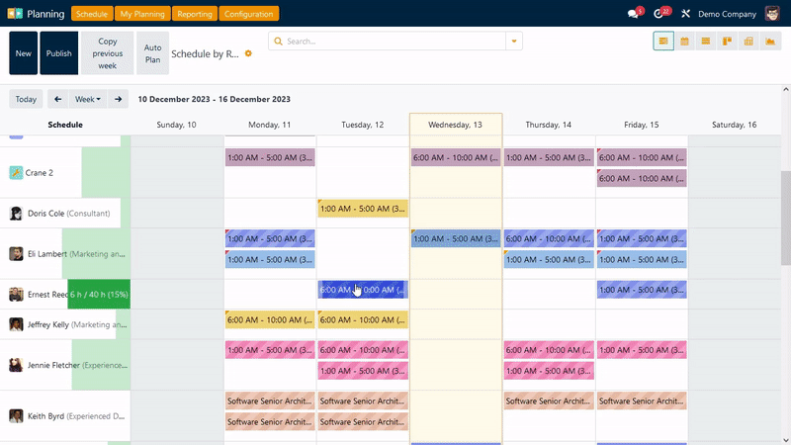Switch to Graph view icon
The image size is (791, 445).
769,41
